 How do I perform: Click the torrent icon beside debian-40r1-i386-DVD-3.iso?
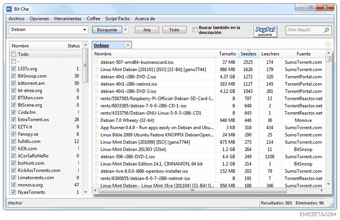pos(96,91)
